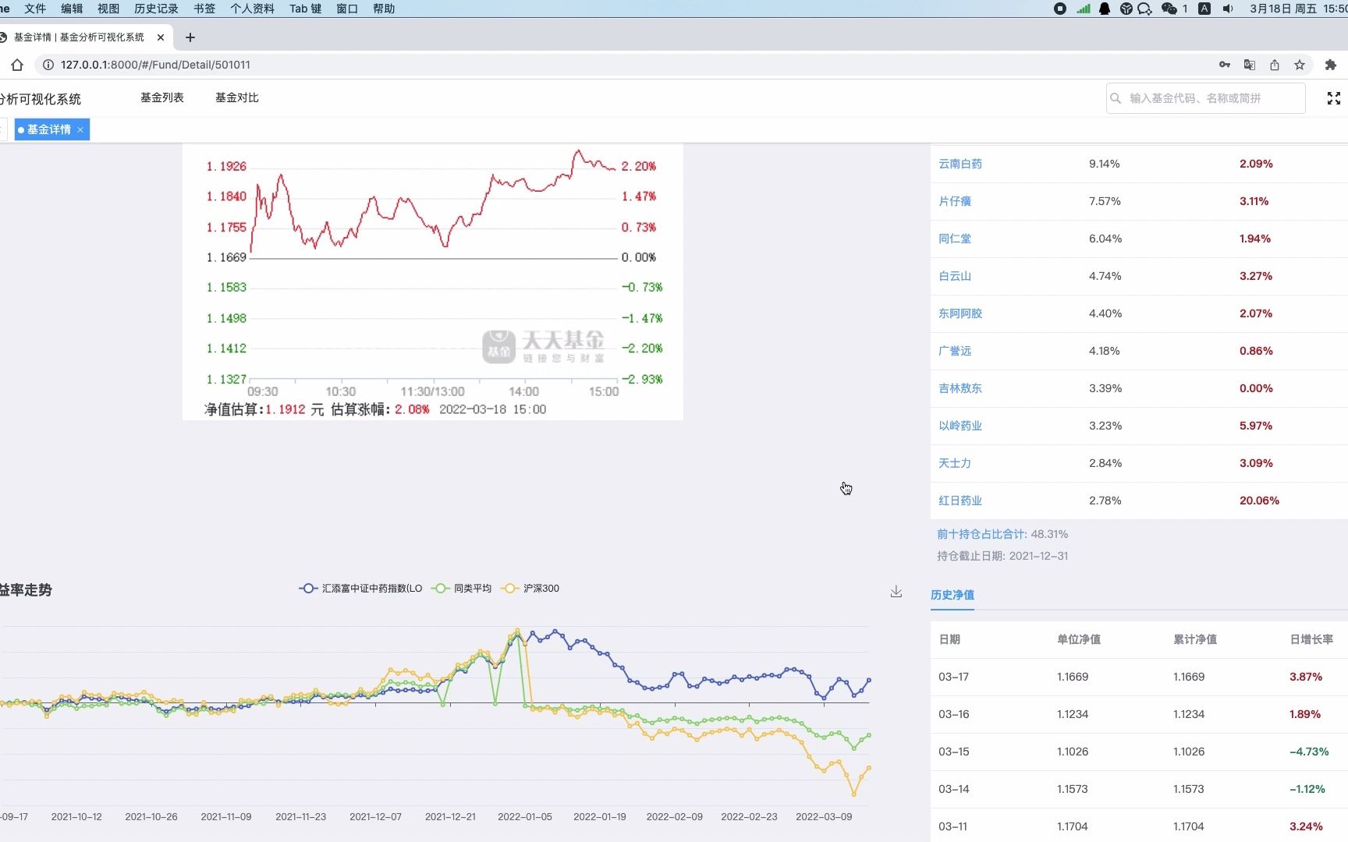
Task: Open the 视图 menu
Action: [x=108, y=9]
